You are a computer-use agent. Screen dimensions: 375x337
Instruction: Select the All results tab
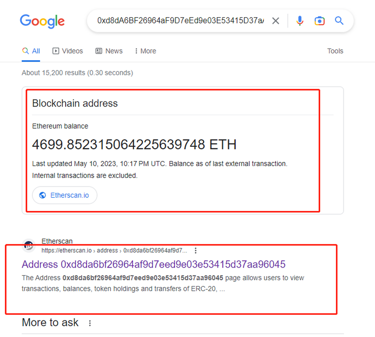click(x=31, y=51)
